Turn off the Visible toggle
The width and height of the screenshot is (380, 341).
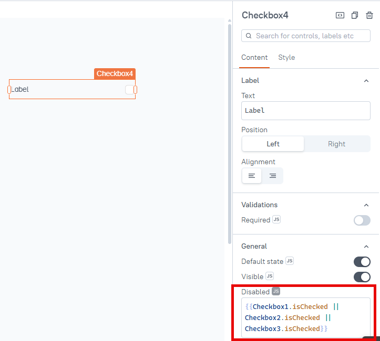click(362, 277)
